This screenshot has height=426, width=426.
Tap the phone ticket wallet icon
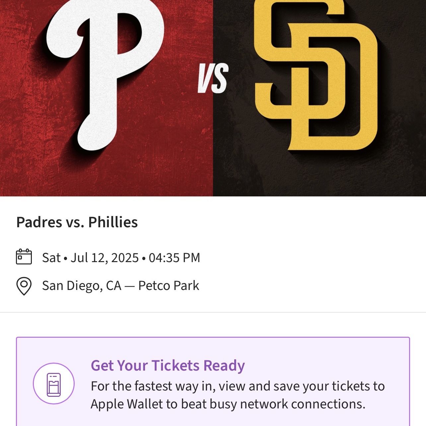click(54, 385)
